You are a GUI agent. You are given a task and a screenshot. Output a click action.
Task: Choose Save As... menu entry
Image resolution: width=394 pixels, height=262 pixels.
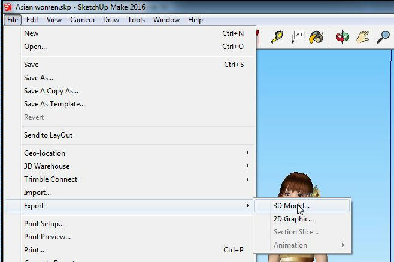pos(130,78)
